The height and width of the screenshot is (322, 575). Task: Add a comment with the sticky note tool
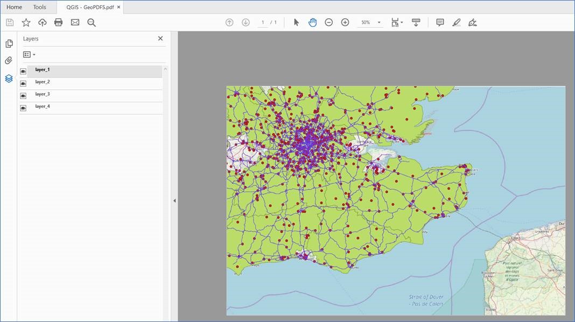[440, 22]
